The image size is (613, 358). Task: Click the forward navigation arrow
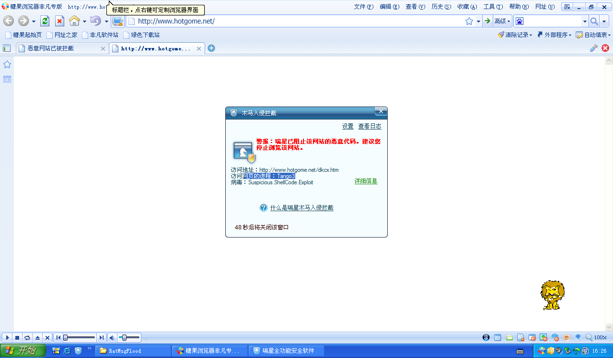coord(23,21)
